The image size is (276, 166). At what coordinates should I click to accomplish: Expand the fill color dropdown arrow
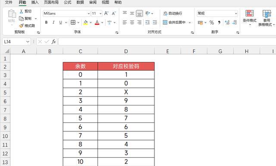click(x=91, y=22)
